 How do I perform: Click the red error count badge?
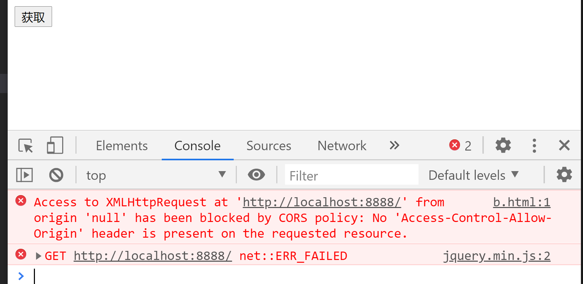pyautogui.click(x=460, y=145)
